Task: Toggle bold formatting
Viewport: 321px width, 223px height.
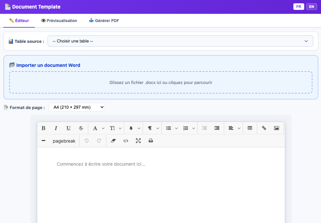Action: click(43, 128)
